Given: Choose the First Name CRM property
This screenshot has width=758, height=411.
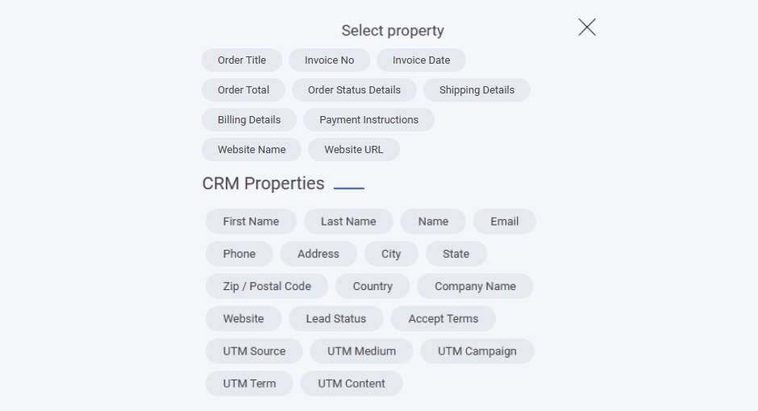Looking at the screenshot, I should [251, 222].
